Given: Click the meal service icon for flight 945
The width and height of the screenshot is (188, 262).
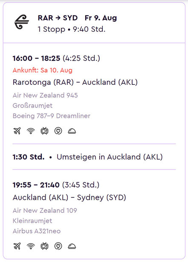Looking at the screenshot, I should coord(72,131).
